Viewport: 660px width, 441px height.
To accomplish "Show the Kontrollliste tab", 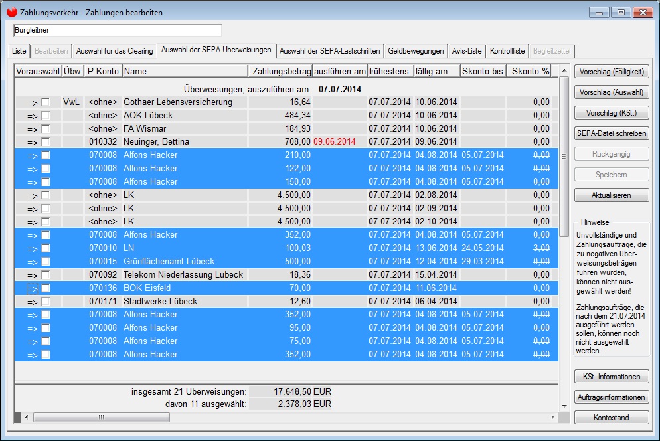I will click(x=507, y=51).
